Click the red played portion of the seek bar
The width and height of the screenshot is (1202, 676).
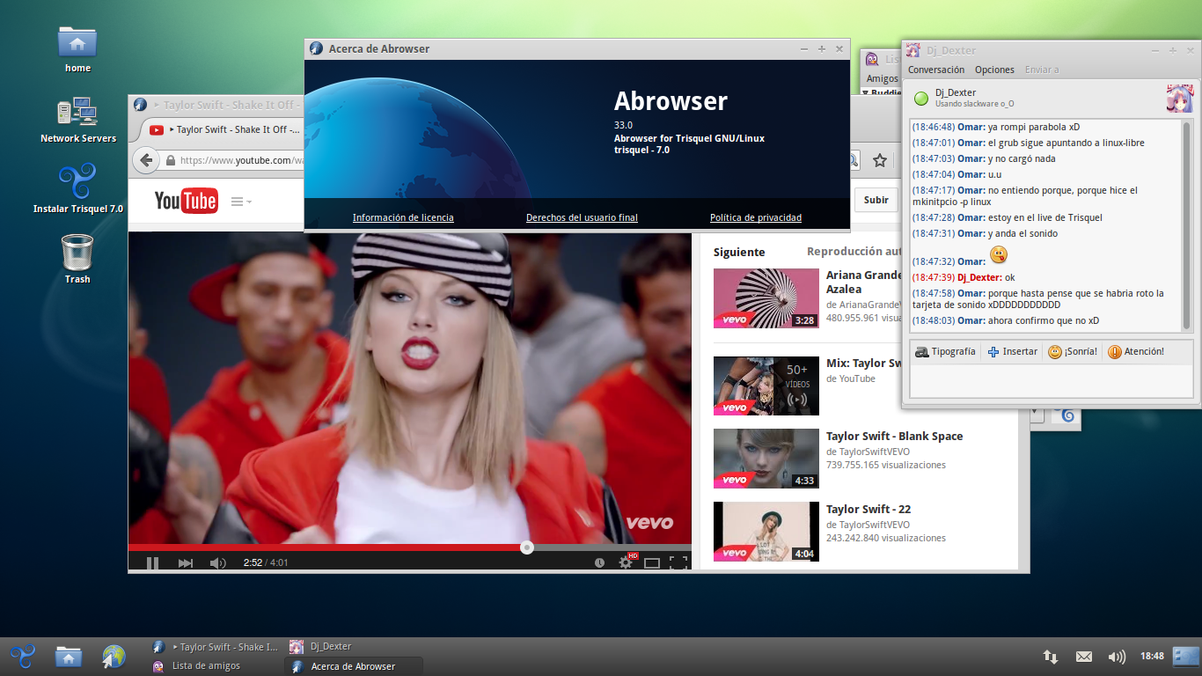click(x=326, y=547)
